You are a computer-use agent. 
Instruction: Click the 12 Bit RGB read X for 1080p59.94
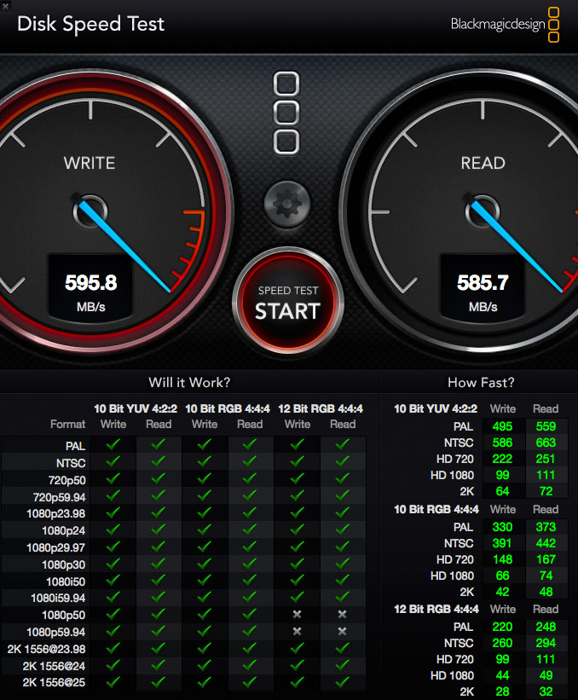pos(343,631)
